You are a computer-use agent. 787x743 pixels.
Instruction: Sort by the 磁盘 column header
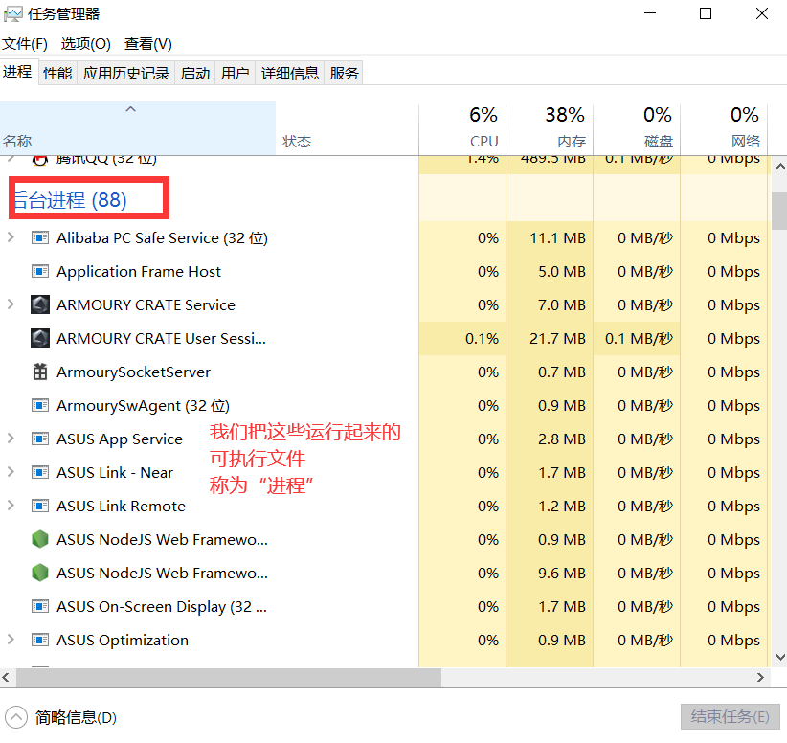637,128
